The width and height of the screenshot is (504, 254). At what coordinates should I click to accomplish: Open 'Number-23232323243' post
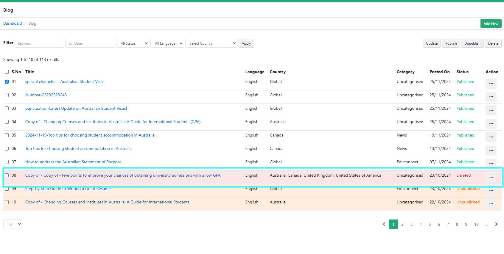coord(46,95)
